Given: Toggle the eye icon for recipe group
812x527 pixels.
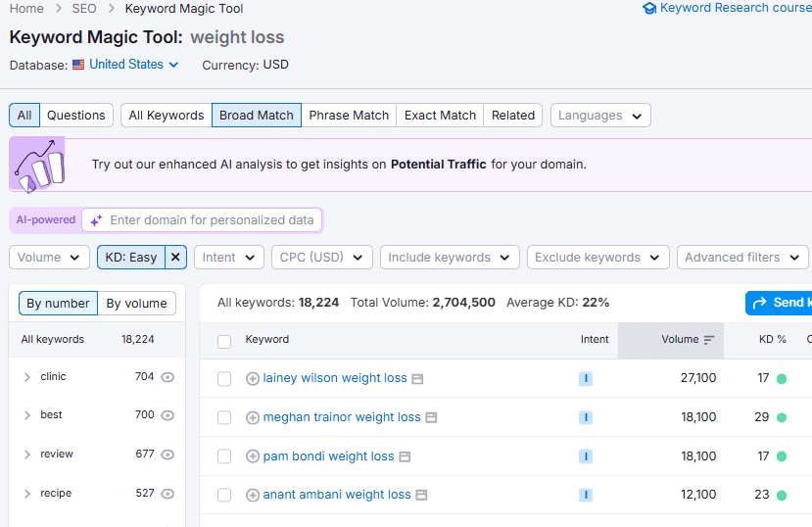Looking at the screenshot, I should pos(167,494).
